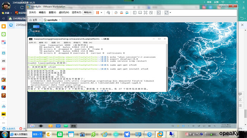Image resolution: width=247 pixels, height=138 pixels.
Task: Open the VMware snapshot manager
Action: pos(127,12)
